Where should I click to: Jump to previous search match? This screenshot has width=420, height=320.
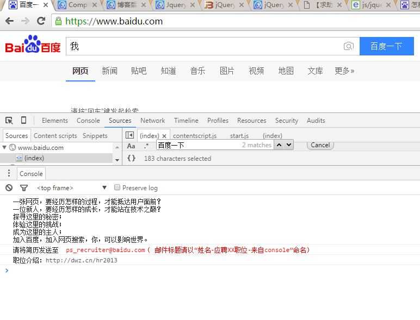tap(279, 145)
